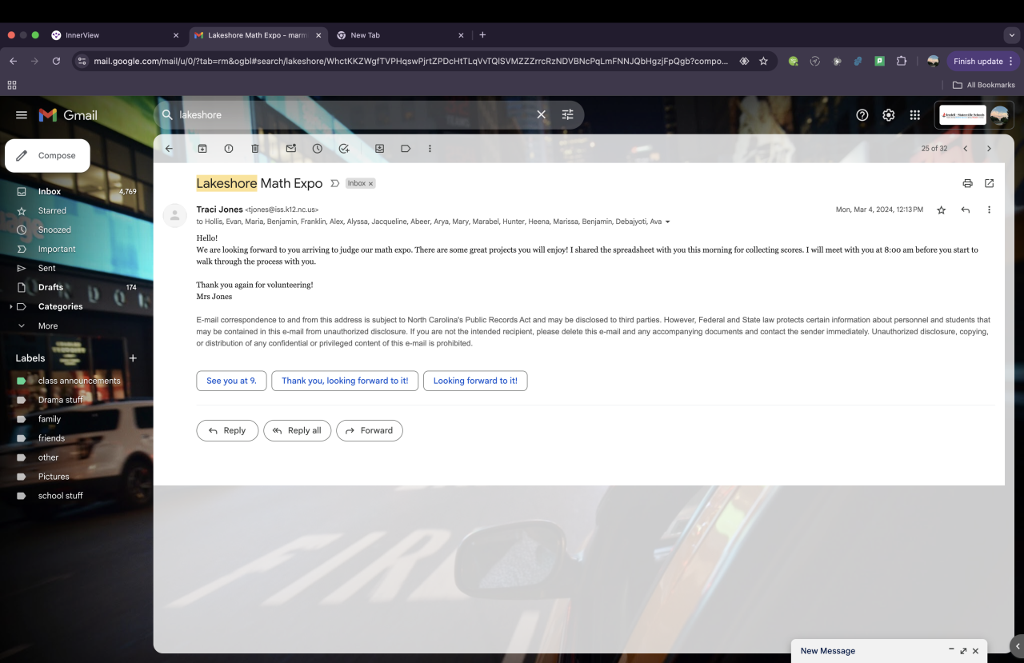Print the Lakeshore Math Expo conversation

tap(967, 183)
